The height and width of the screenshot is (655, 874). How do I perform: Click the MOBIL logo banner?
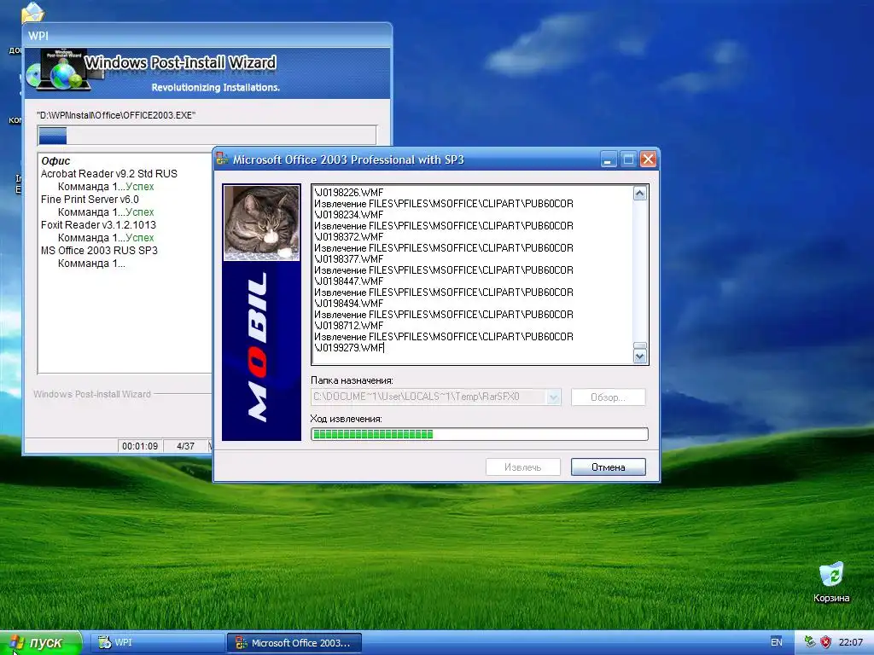click(261, 351)
